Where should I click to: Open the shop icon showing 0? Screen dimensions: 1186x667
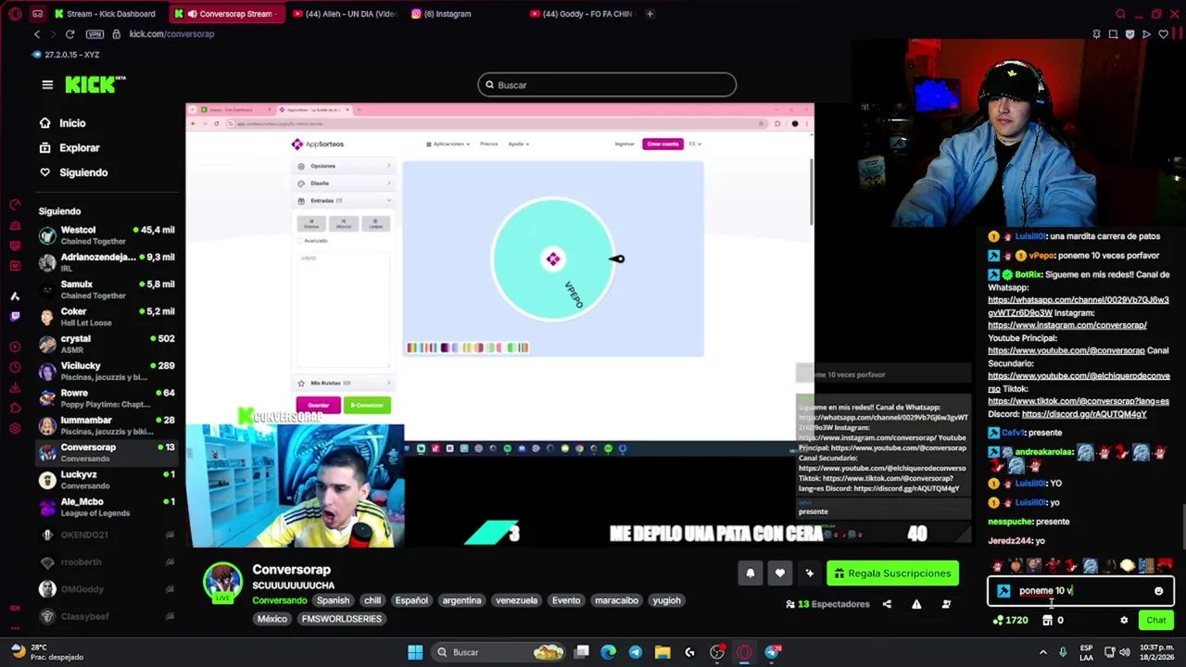[x=1053, y=621]
